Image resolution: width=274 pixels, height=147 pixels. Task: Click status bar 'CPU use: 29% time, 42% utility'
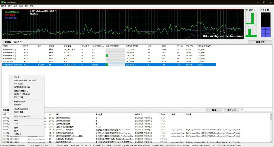(13, 145)
